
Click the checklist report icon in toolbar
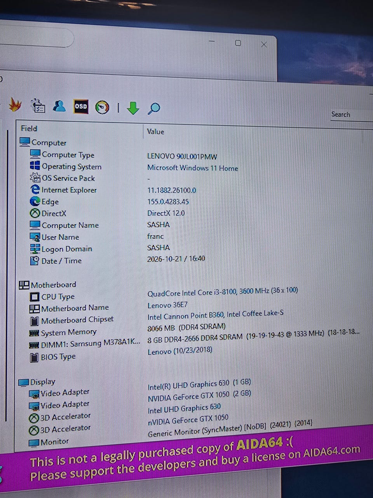tap(38, 105)
